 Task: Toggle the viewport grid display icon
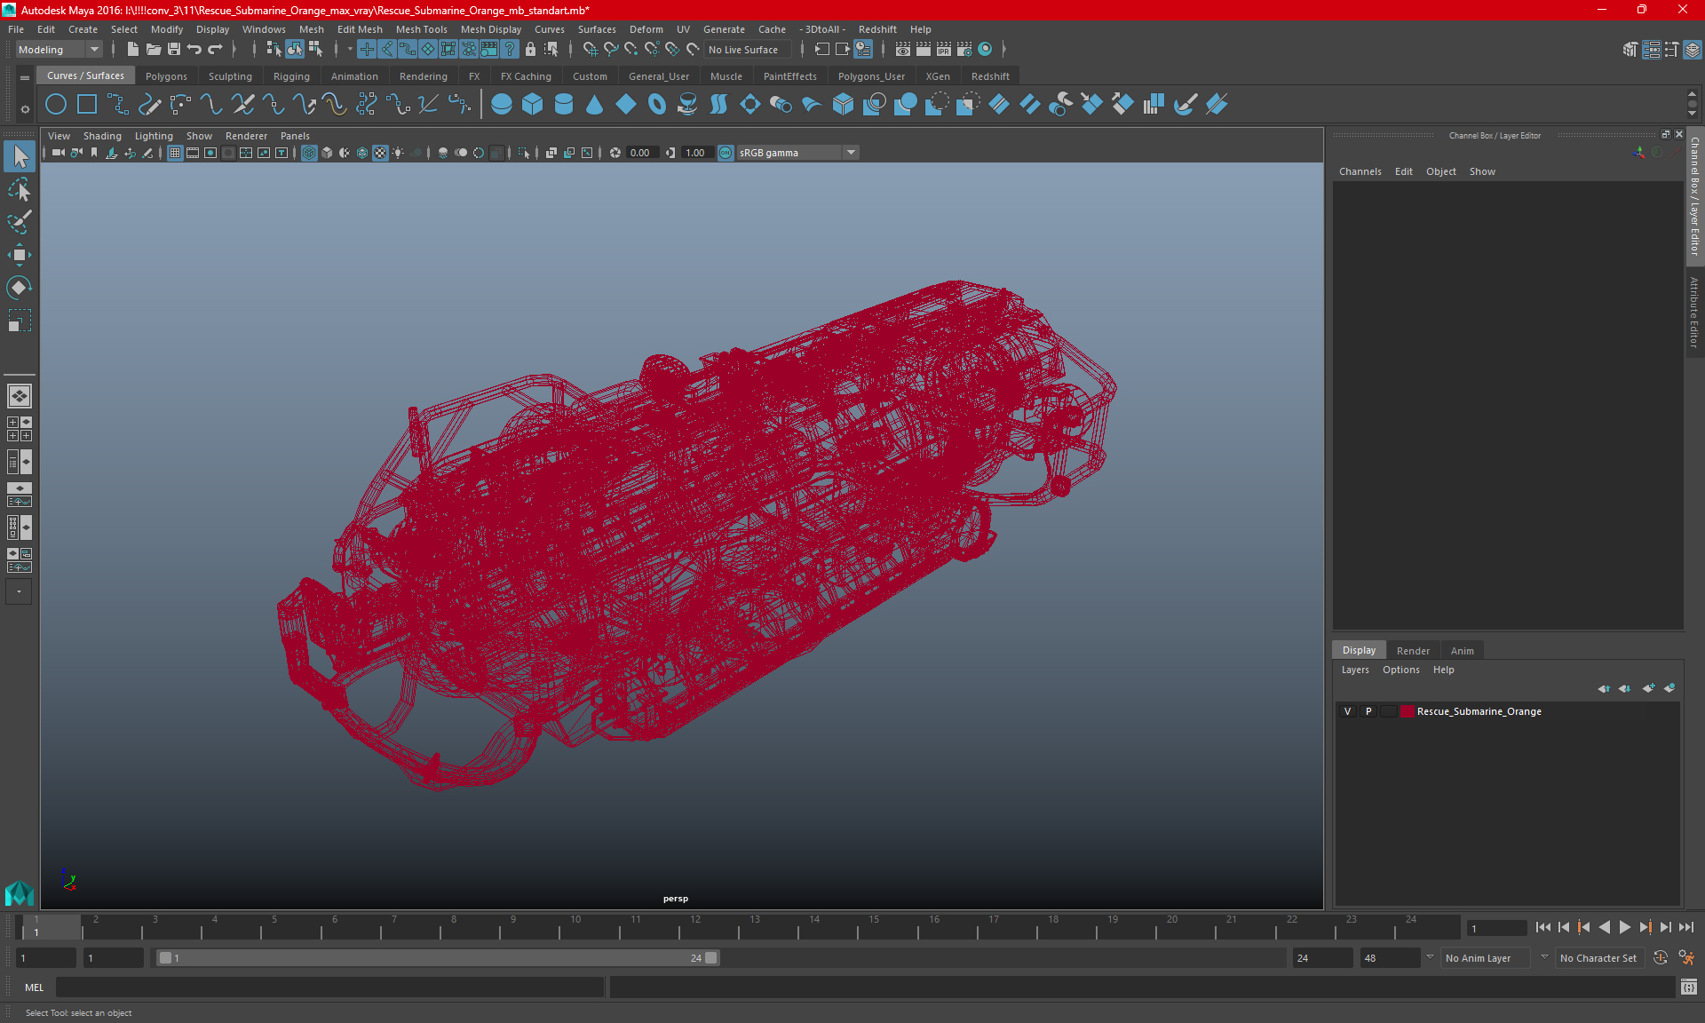[x=175, y=153]
